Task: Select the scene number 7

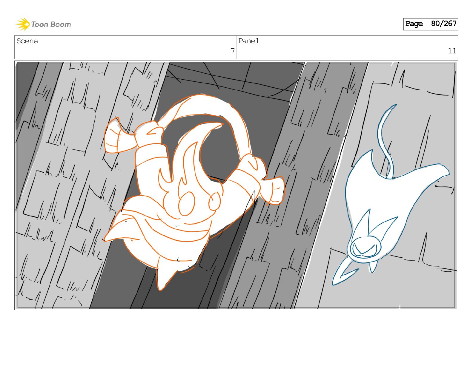Action: pos(233,51)
